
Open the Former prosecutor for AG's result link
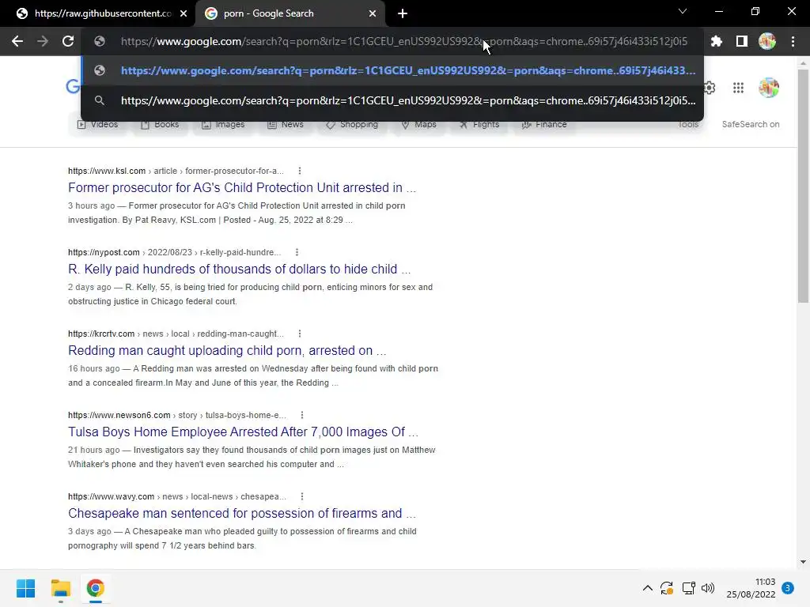[x=242, y=187]
